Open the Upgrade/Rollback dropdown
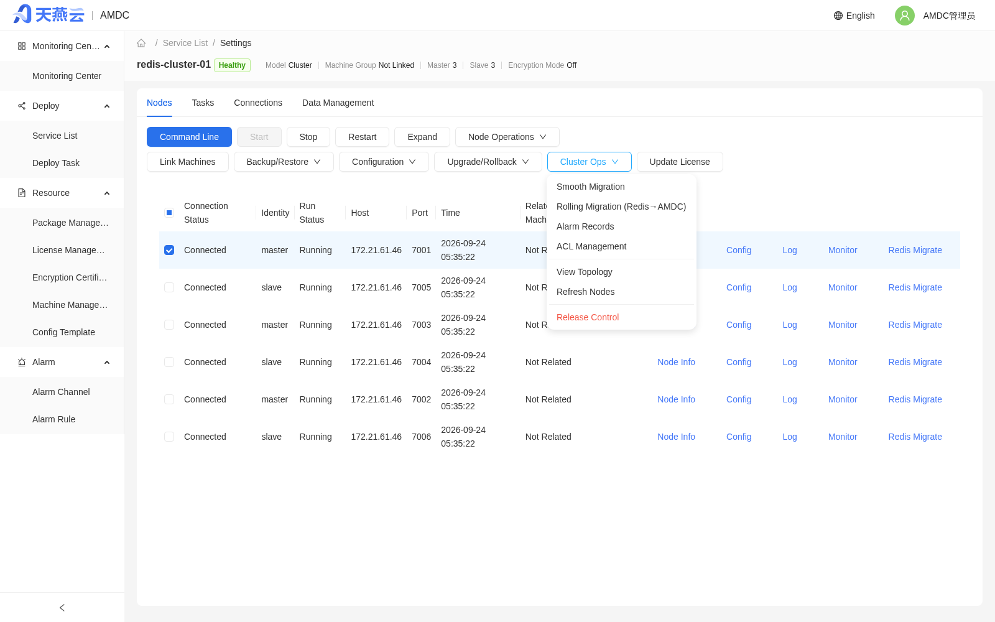 488,162
